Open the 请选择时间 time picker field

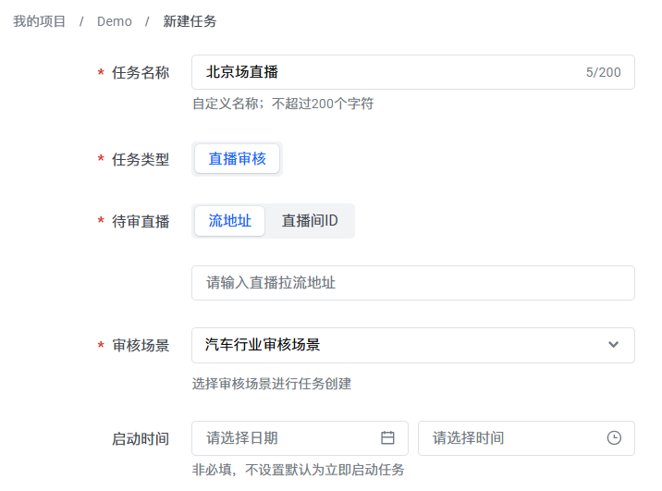526,437
